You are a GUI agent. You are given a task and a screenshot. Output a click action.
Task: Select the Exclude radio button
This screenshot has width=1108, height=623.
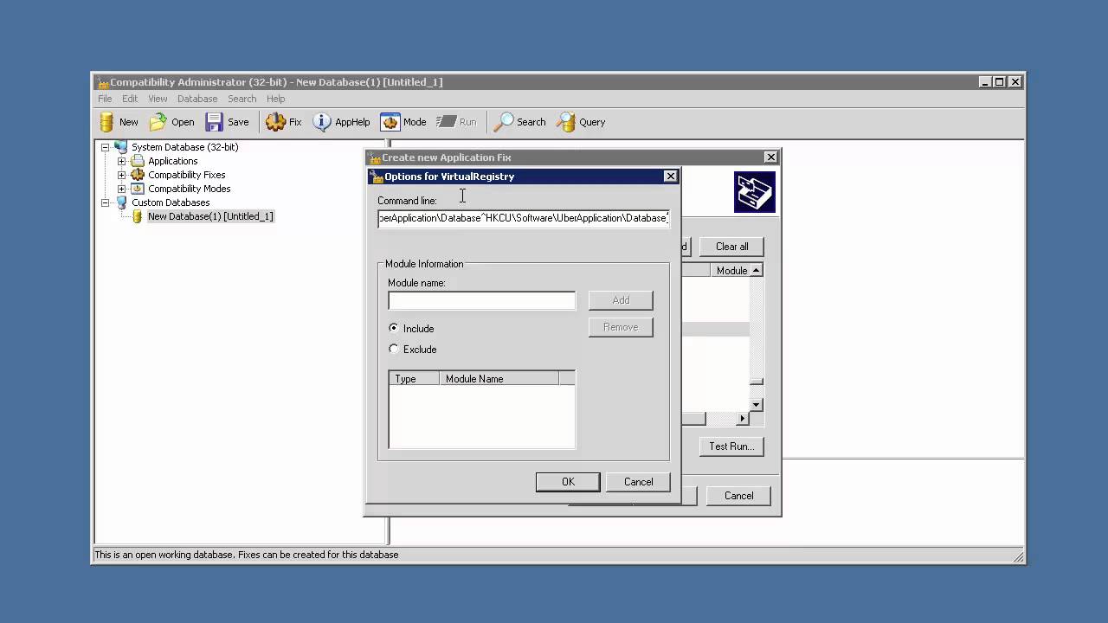pos(394,349)
